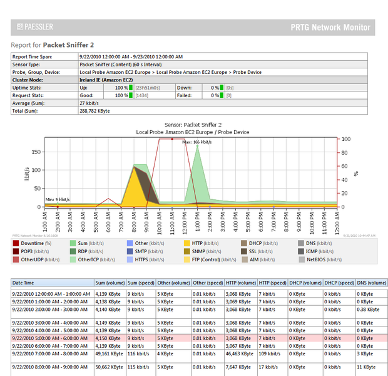388x376 pixels.
Task: Click the Sum (volume) column header
Action: pyautogui.click(x=110, y=283)
